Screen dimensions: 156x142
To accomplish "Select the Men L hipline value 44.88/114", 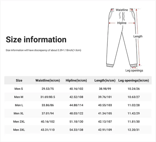I will [76, 105].
